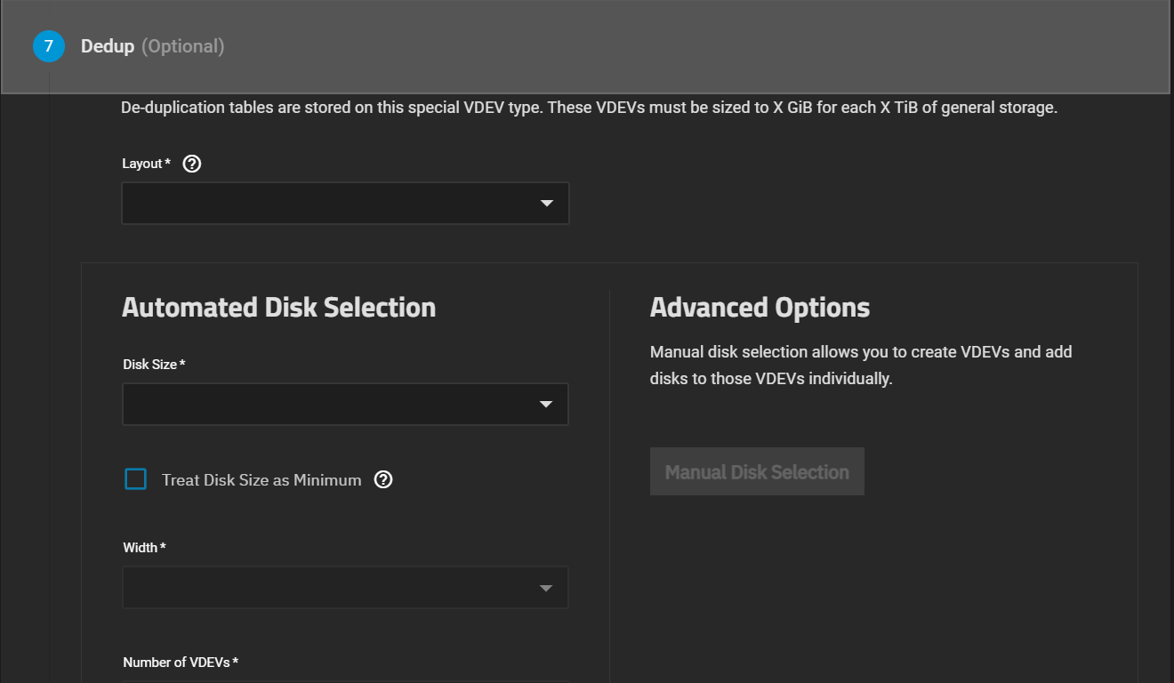This screenshot has height=683, width=1174.
Task: Show the Layout help tooltip icon
Action: pyautogui.click(x=191, y=164)
